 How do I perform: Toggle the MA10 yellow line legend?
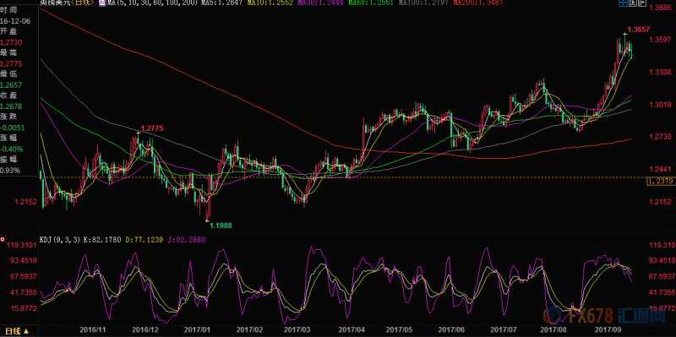(270, 3)
